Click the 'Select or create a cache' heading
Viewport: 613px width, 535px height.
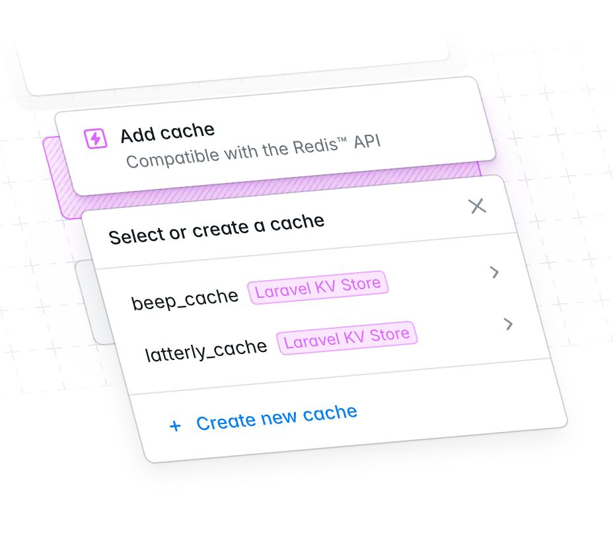[217, 229]
